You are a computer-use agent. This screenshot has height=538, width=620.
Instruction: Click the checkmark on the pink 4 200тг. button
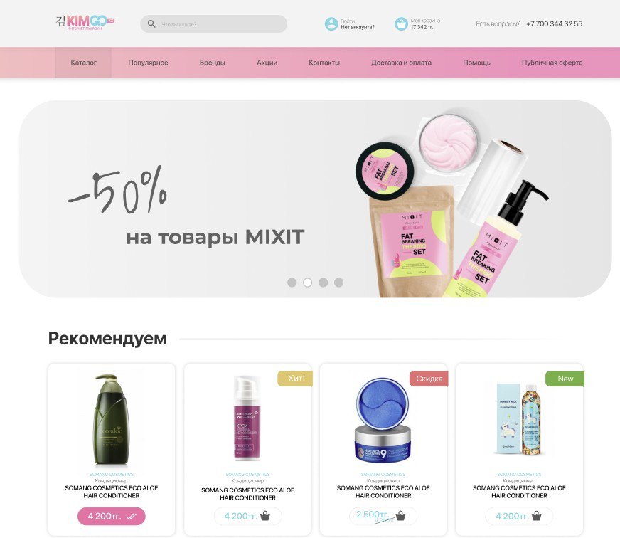click(x=132, y=516)
